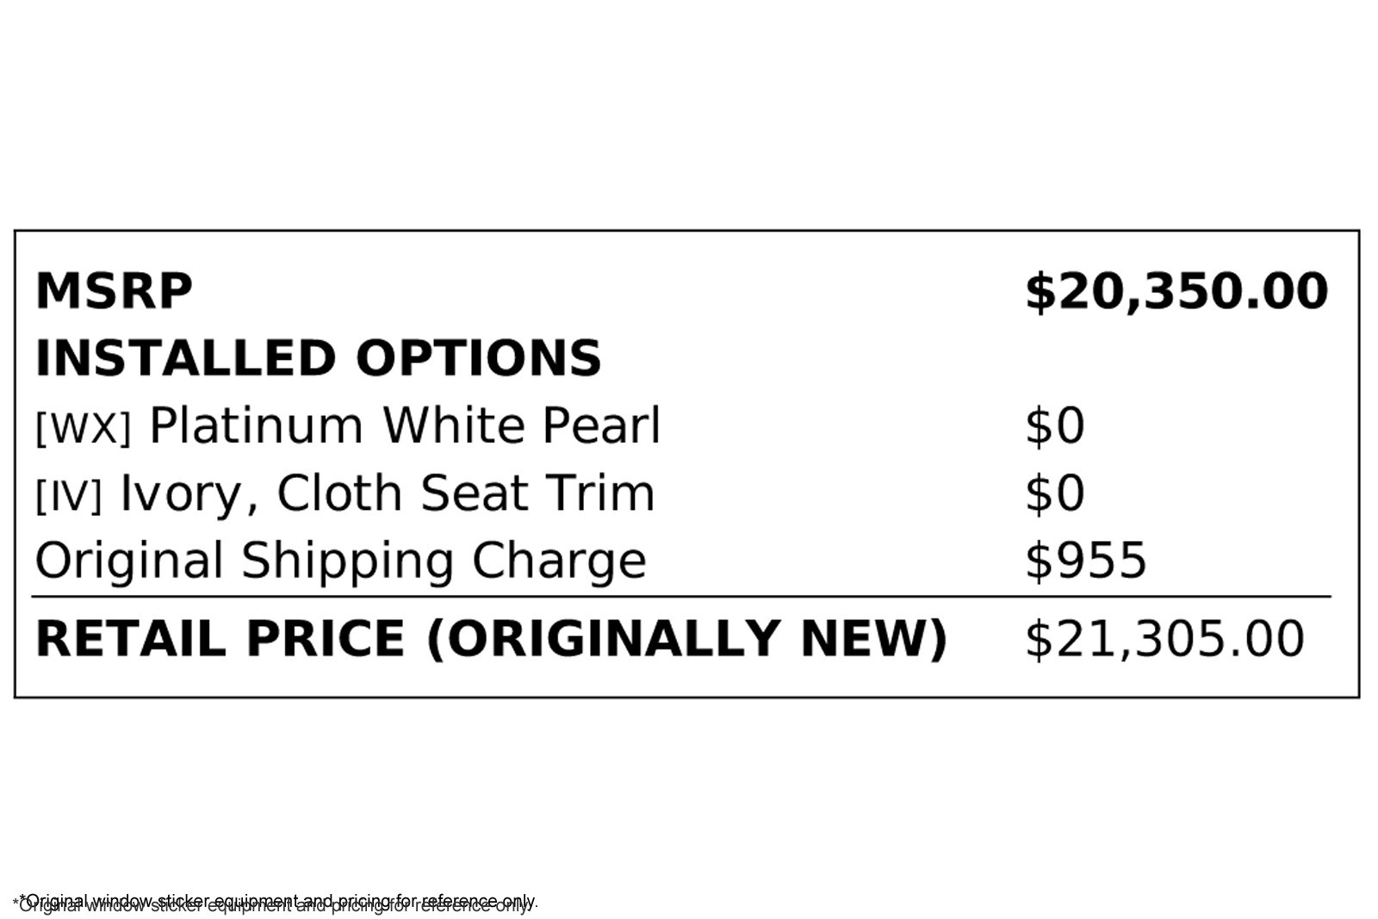This screenshot has width=1378, height=919.
Task: Click the INSTALLED OPTIONS heading
Action: [x=318, y=358]
